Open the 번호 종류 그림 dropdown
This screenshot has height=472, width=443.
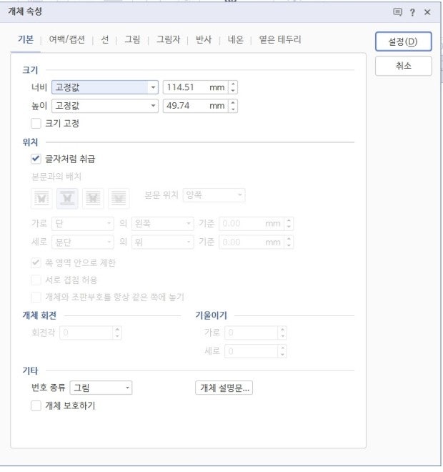[x=128, y=388]
